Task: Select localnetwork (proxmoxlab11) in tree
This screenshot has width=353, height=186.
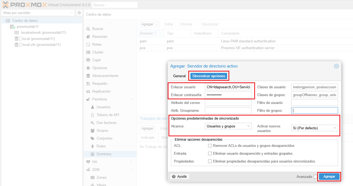Action: (43, 32)
